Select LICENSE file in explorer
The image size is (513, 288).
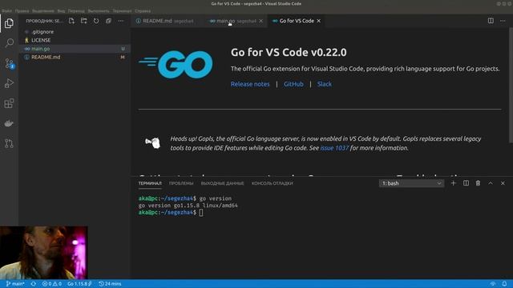click(75, 40)
